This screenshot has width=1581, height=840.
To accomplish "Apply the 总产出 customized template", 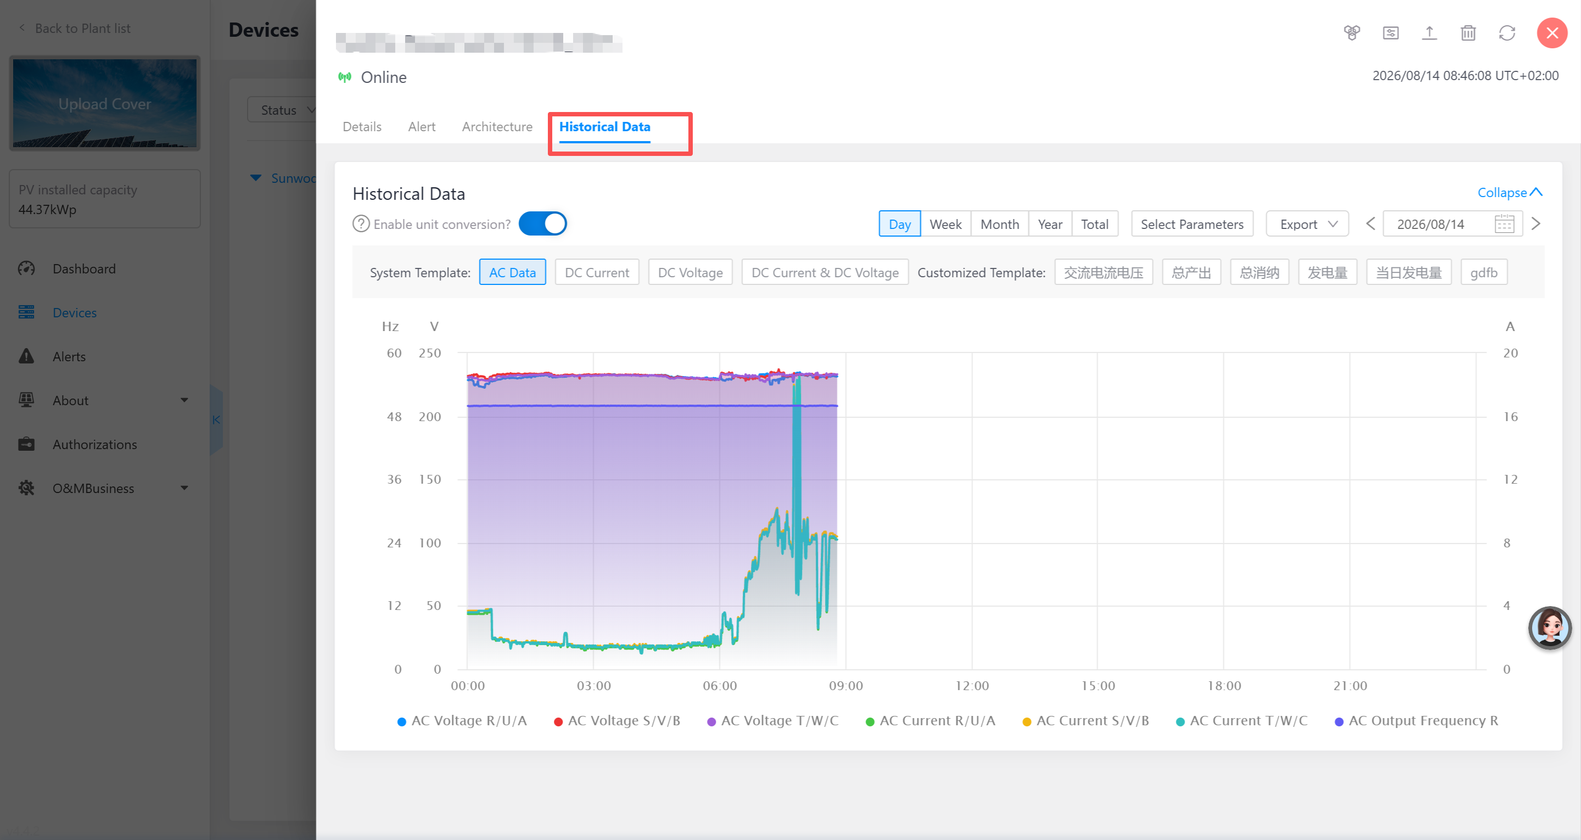I will click(1191, 272).
